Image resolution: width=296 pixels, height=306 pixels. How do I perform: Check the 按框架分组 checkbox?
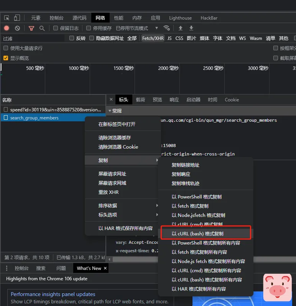(x=276, y=48)
